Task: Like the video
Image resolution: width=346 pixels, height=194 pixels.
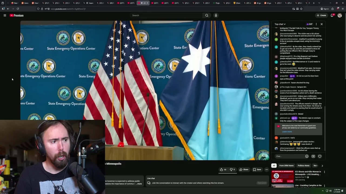Action: point(223,169)
